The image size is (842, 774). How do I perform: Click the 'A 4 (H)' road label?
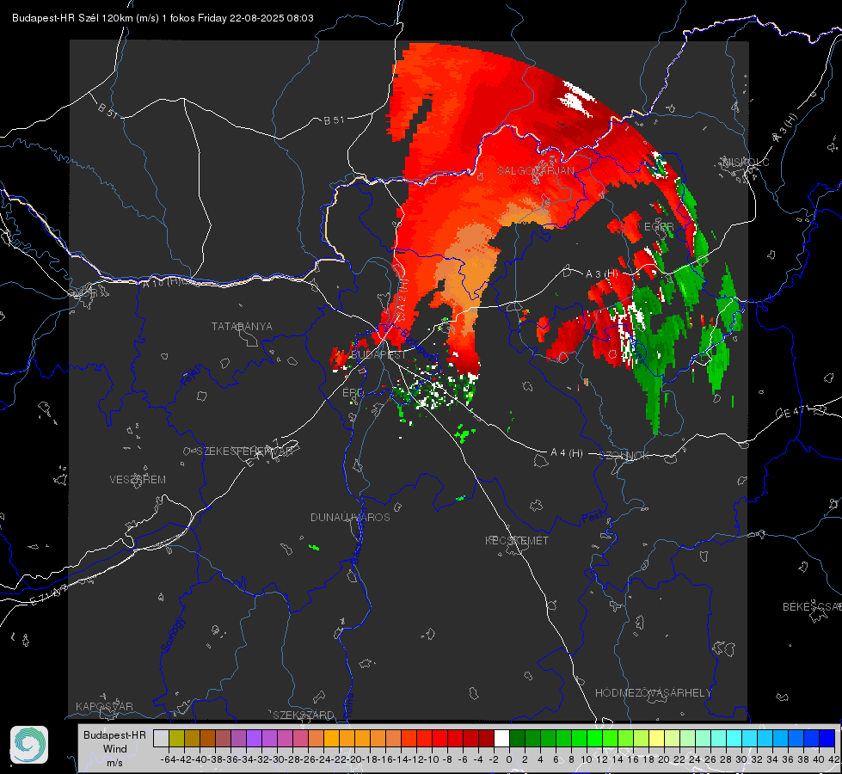pos(567,453)
